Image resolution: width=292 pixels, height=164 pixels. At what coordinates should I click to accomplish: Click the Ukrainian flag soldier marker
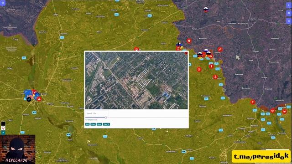coord(179,45)
